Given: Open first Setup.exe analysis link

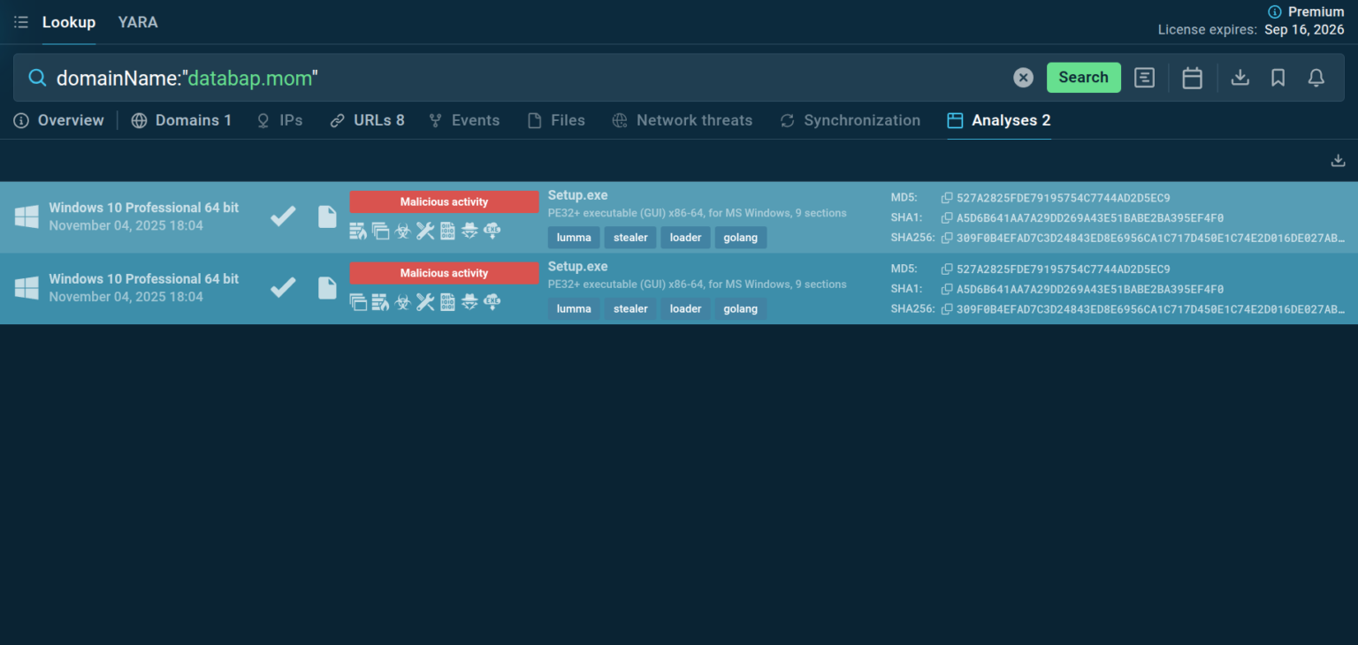Looking at the screenshot, I should tap(577, 195).
